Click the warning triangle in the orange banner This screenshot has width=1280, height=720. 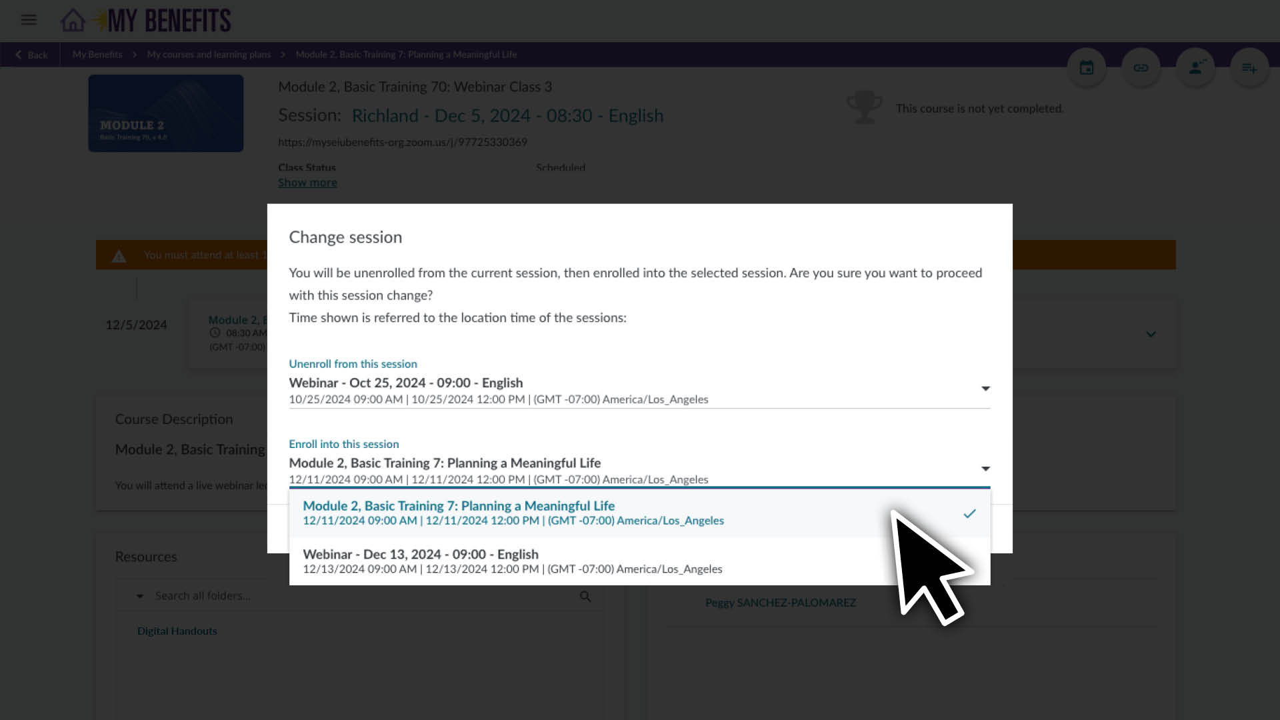(x=119, y=255)
